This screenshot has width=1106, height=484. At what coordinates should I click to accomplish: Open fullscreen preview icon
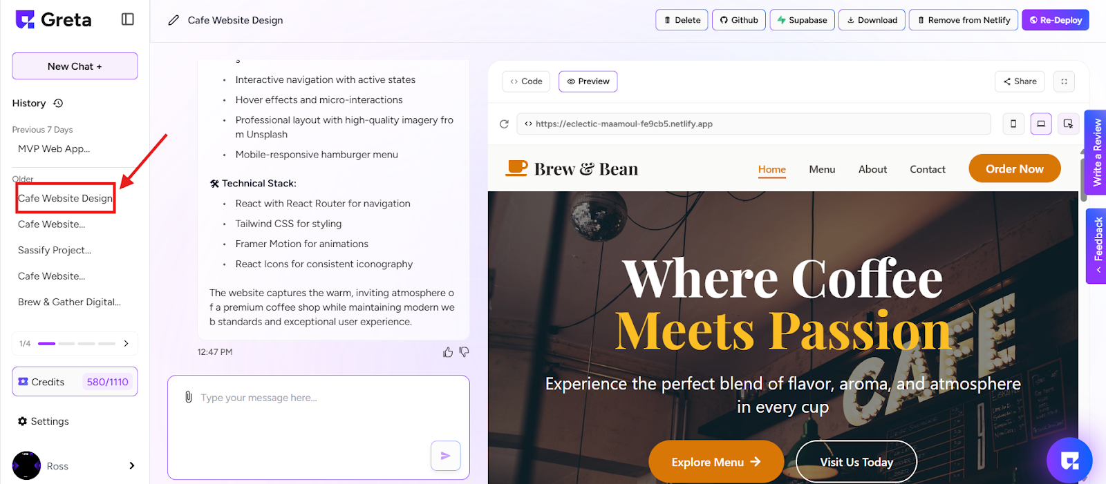pyautogui.click(x=1064, y=81)
